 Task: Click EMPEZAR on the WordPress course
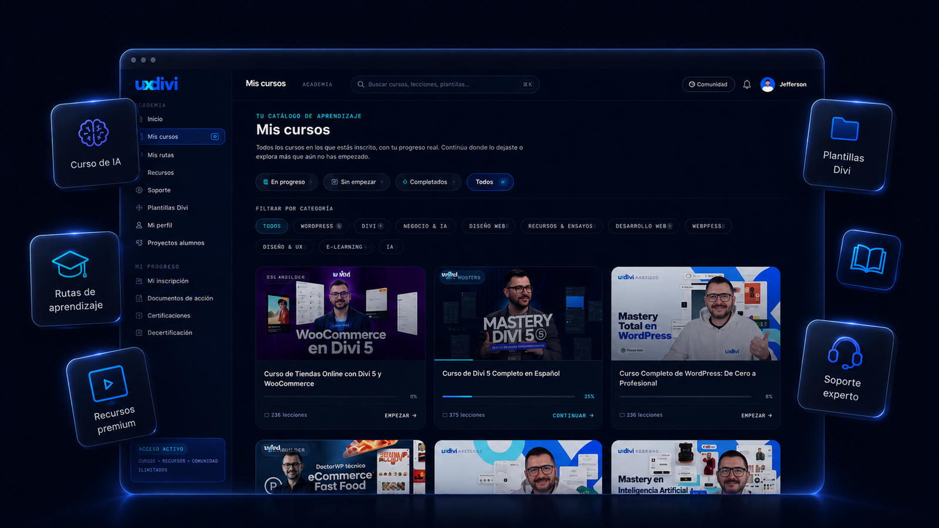(756, 415)
